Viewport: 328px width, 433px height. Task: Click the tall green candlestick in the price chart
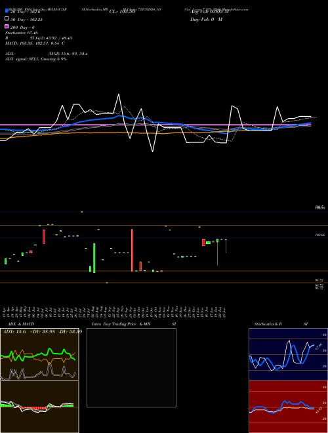click(x=94, y=258)
